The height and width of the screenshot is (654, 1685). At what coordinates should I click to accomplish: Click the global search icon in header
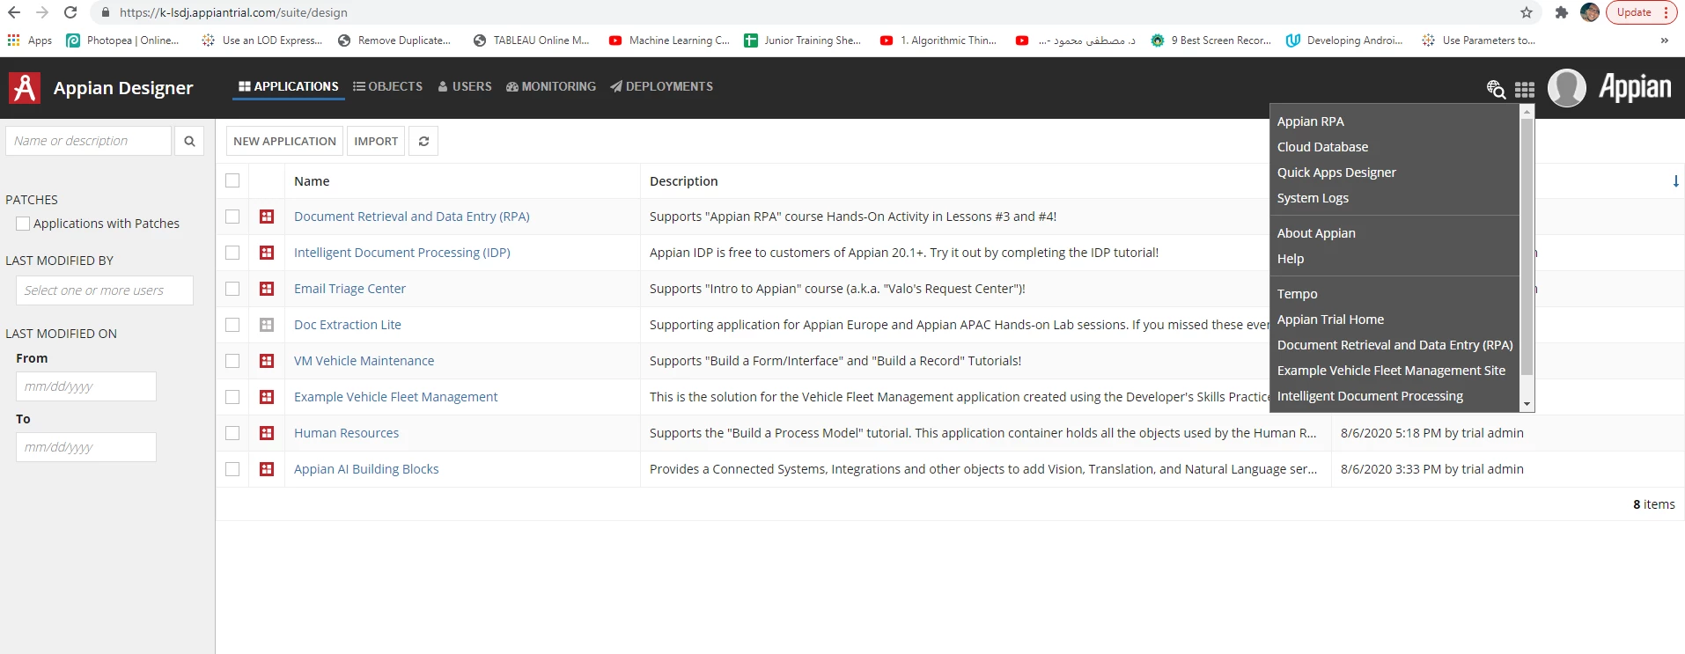pos(1496,89)
